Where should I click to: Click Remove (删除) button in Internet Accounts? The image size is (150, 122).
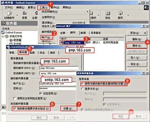point(137,39)
